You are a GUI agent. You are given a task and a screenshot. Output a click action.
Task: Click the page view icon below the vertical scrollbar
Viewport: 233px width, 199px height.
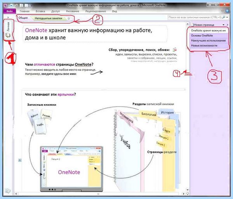[188, 194]
